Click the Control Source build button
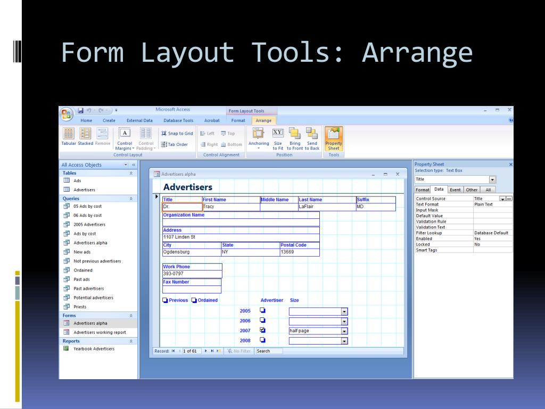Image resolution: width=545 pixels, height=409 pixels. tap(509, 199)
